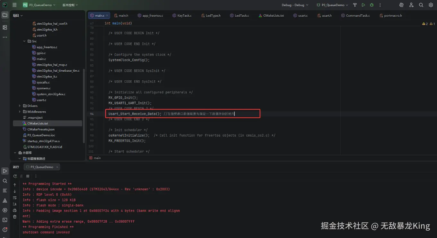Open the 版本控制 version control dropdown
This screenshot has width=437, height=238.
(x=70, y=5)
